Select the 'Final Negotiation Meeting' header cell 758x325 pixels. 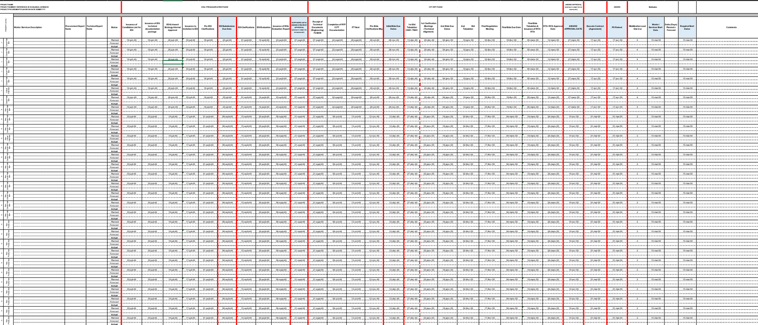click(489, 27)
